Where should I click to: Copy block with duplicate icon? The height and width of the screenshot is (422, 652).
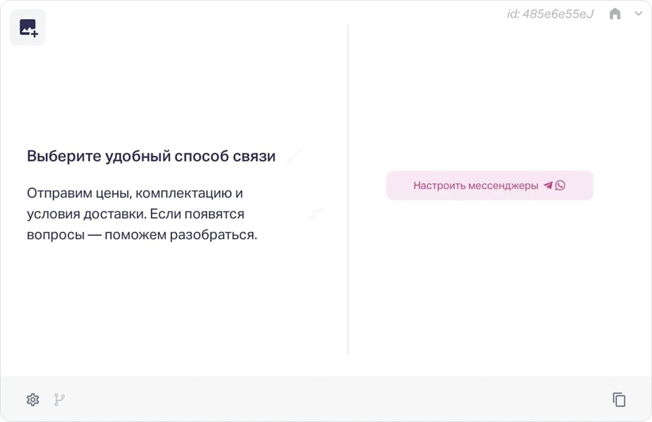[x=619, y=400]
